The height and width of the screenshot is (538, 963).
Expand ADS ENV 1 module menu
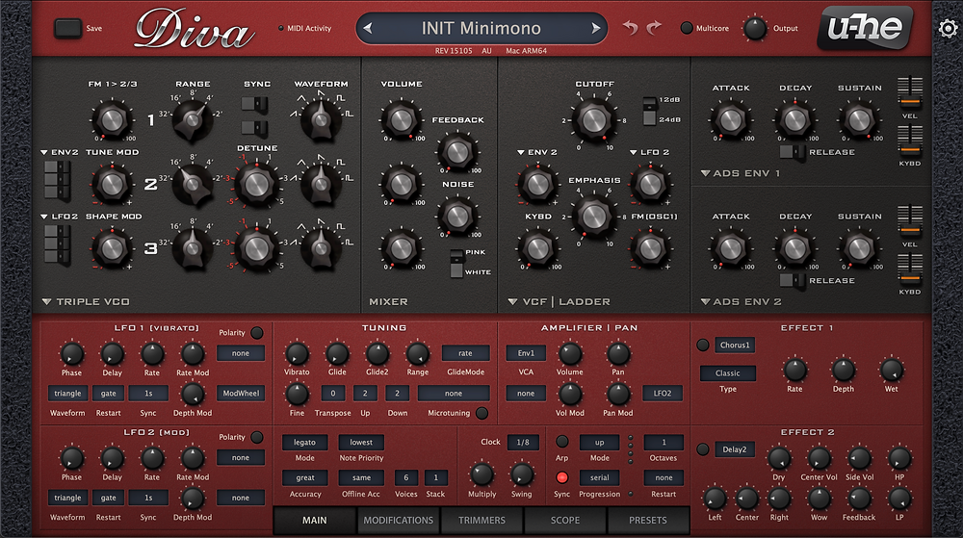pos(705,173)
